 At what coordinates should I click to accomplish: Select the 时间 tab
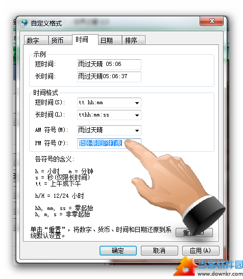tap(85, 39)
